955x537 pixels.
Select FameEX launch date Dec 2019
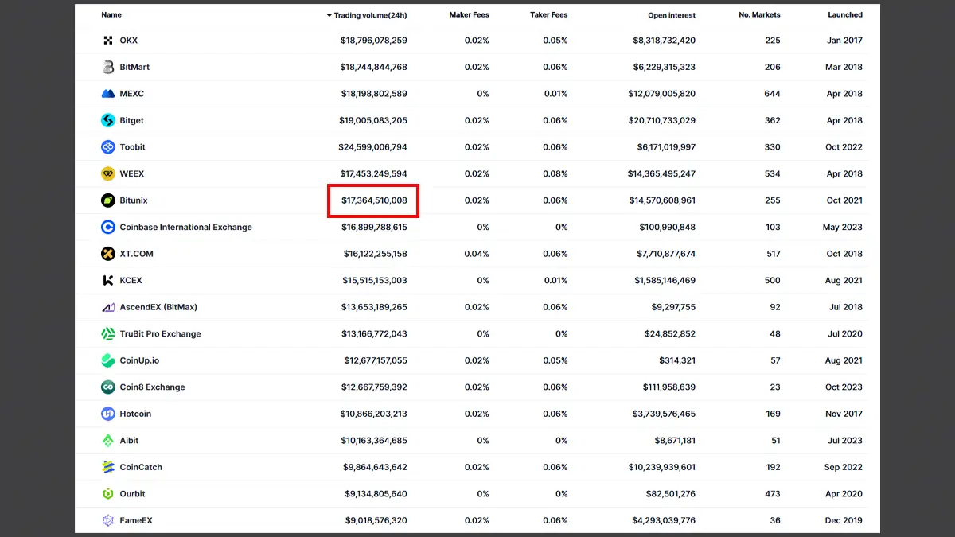844,520
